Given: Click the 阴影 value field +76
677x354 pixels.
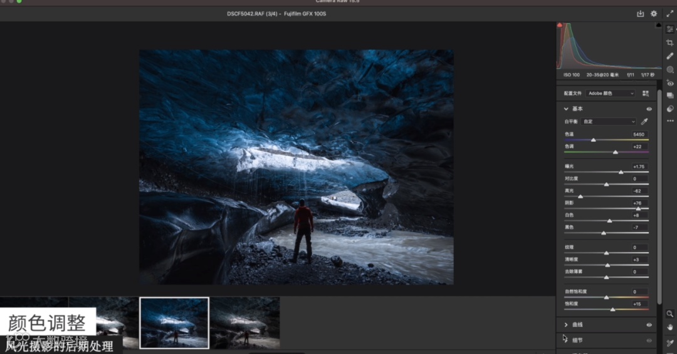Looking at the screenshot, I should click(x=639, y=203).
